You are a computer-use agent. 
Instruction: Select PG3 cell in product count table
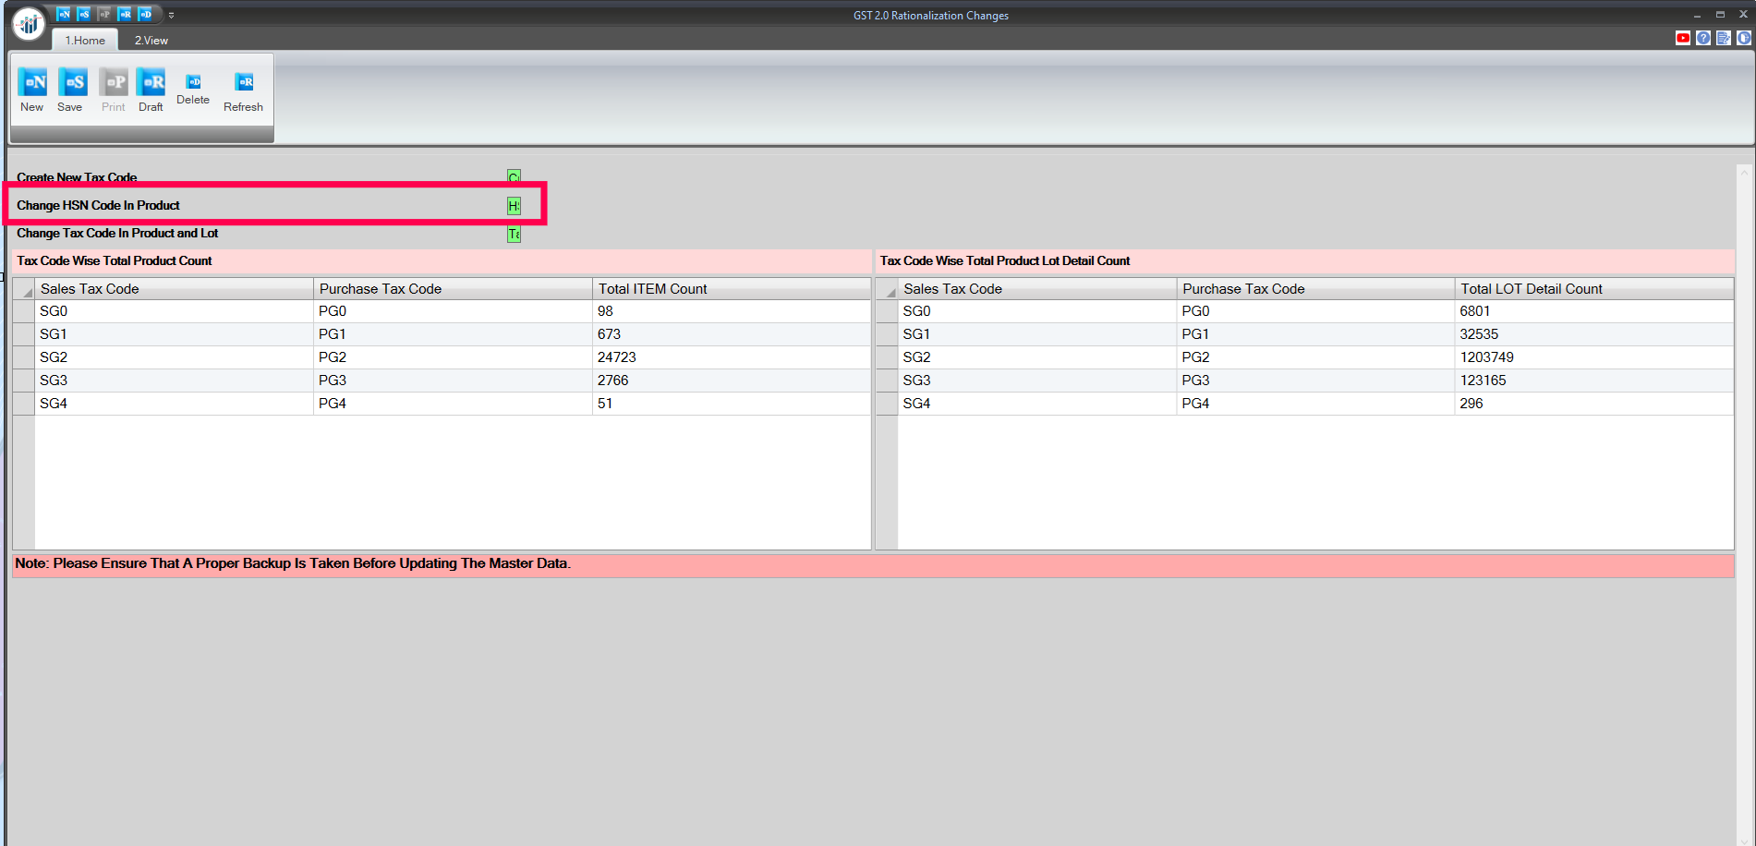tap(453, 381)
